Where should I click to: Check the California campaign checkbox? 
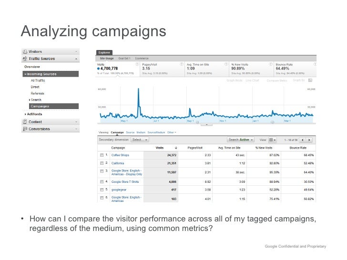(102, 163)
